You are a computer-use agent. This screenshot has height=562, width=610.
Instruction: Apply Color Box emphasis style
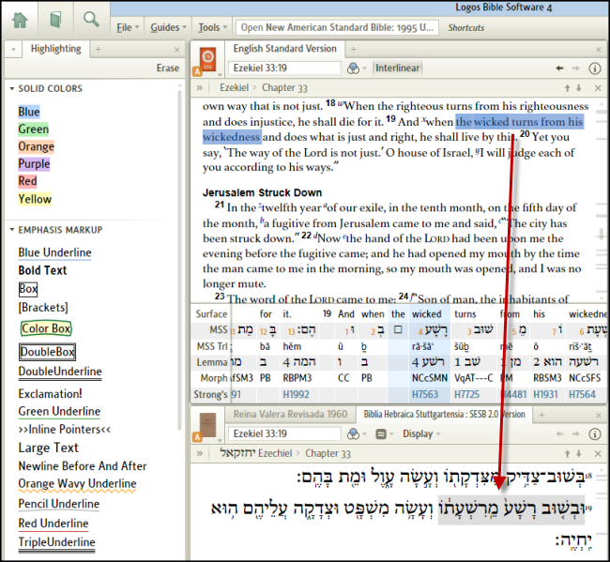click(x=46, y=328)
